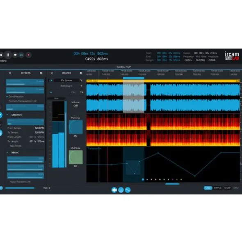Click the 0492s 802ms seconds display
Screen dimensions: 242x243
(96, 59)
